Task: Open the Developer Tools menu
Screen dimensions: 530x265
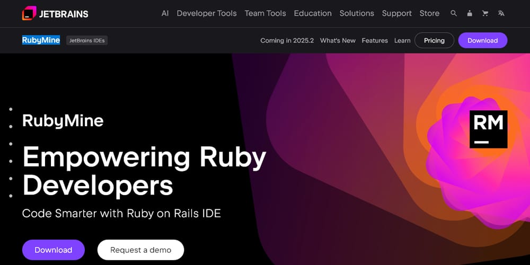Action: point(207,14)
